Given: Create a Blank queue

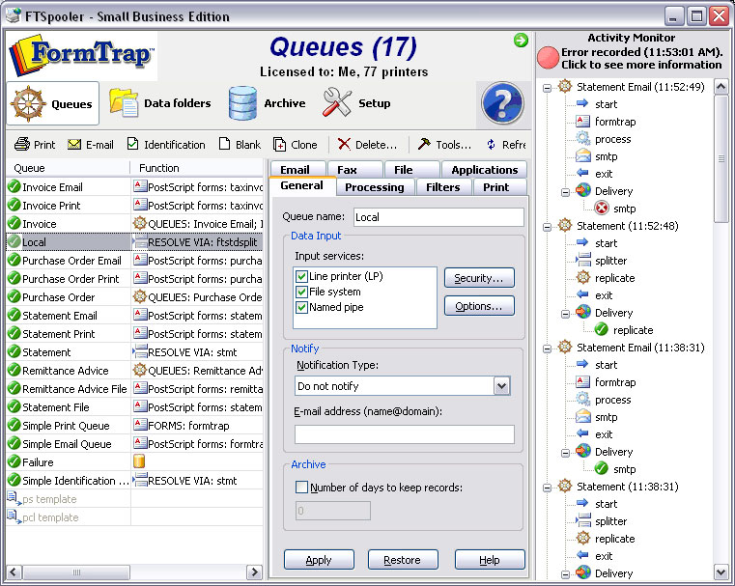Looking at the screenshot, I should [240, 144].
